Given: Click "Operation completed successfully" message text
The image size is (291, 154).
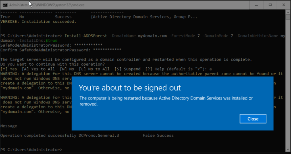Looking at the screenshot, I should coord(38,136).
